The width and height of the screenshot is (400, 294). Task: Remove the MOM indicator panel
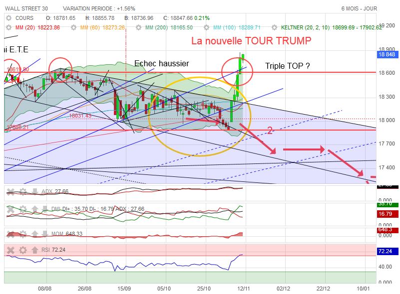click(10, 234)
